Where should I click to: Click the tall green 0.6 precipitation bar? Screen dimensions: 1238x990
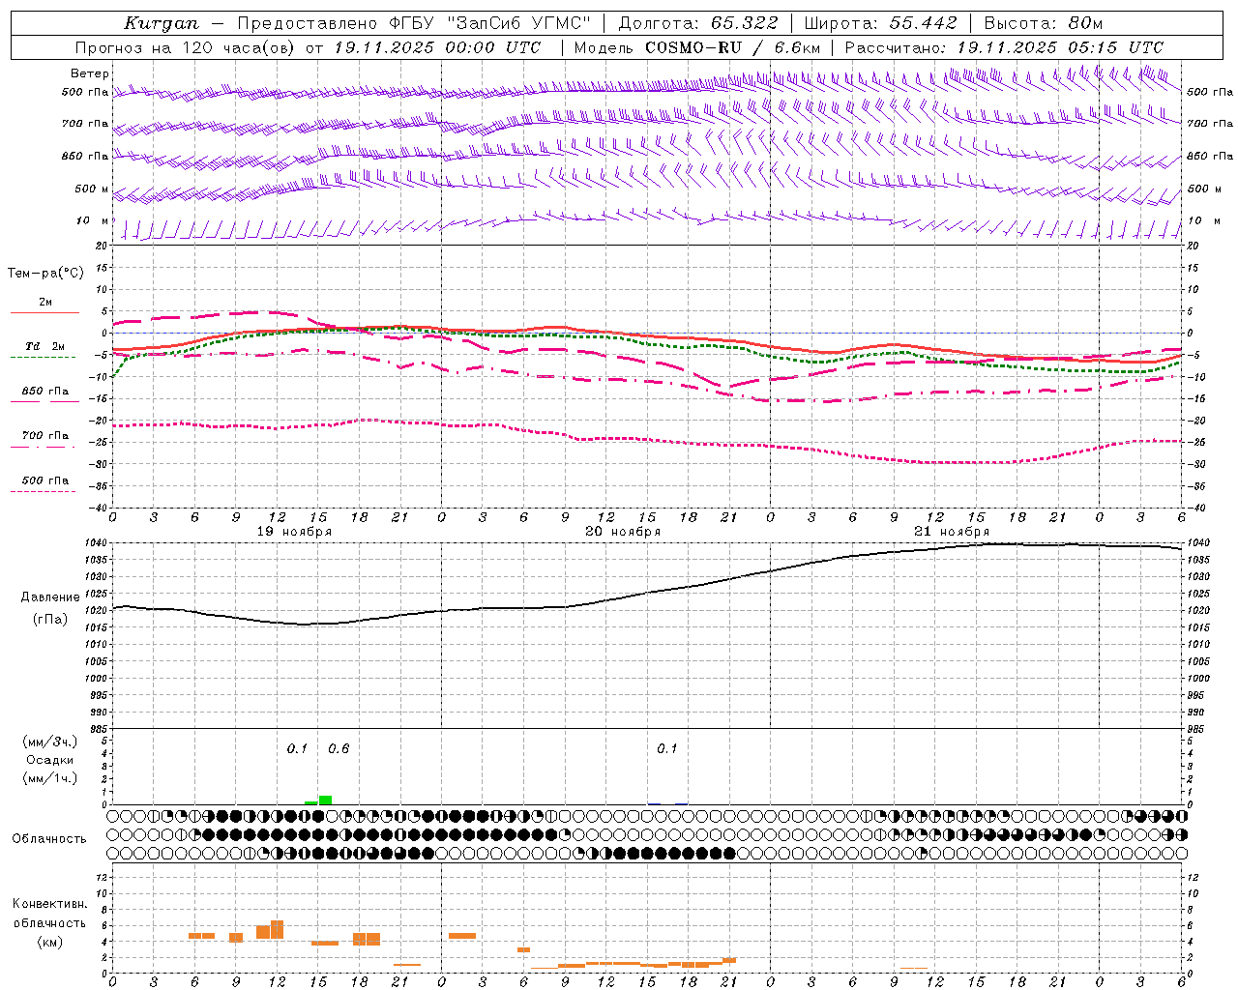coord(325,800)
